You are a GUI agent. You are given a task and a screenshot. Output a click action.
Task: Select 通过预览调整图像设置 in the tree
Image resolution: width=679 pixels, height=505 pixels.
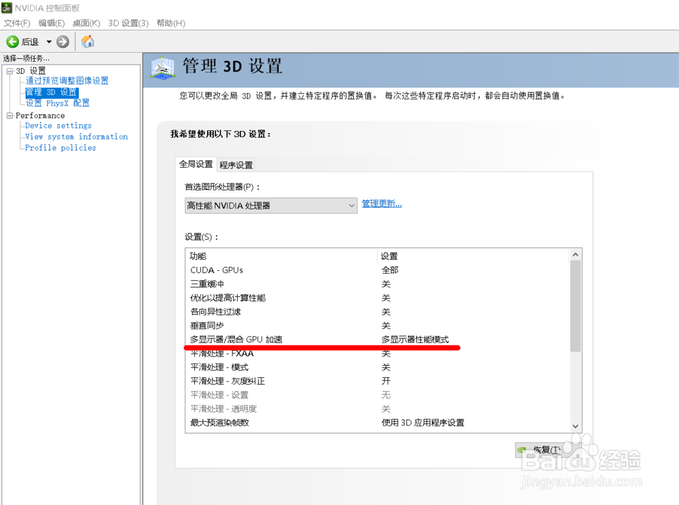[67, 81]
